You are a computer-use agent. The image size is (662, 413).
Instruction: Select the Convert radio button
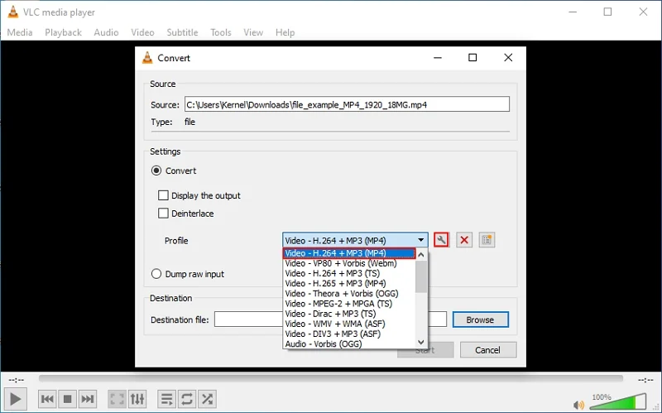156,170
